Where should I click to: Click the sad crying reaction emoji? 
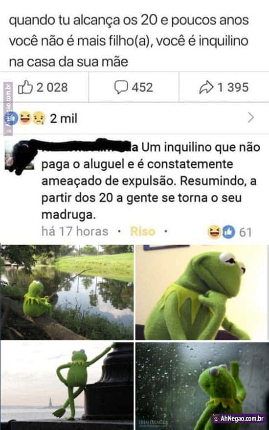[x=39, y=118]
